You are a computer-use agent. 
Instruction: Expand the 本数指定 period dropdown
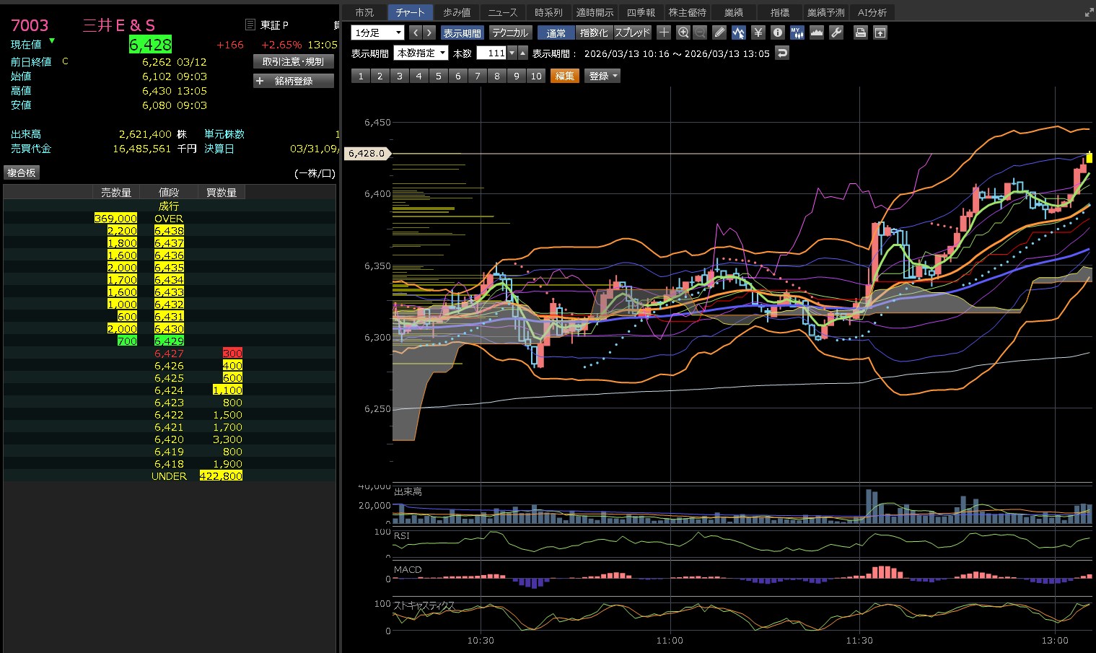pos(421,53)
